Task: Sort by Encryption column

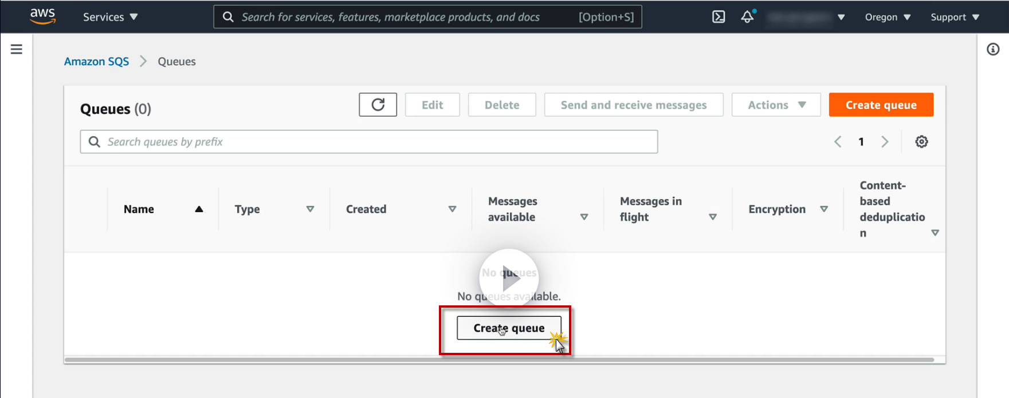Action: pos(824,209)
